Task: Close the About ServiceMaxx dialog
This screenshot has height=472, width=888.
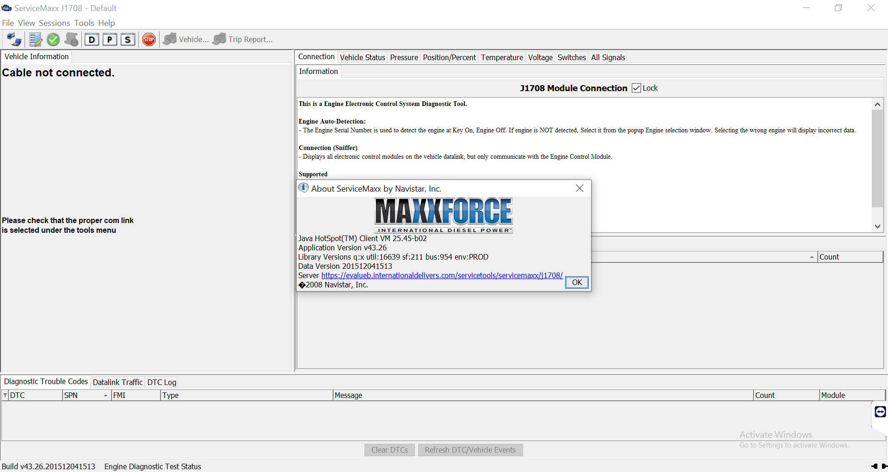Action: point(580,188)
